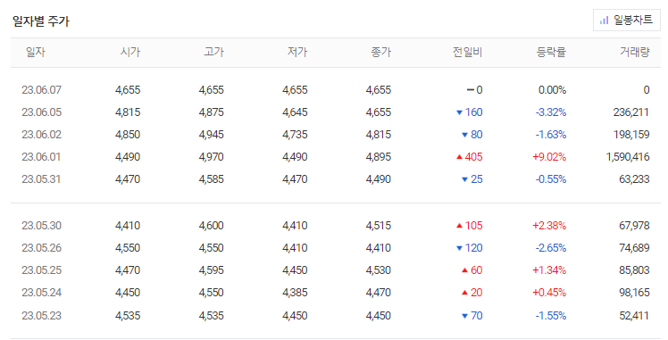Click the red up 60 change value
Image resolution: width=668 pixels, height=340 pixels.
click(472, 270)
